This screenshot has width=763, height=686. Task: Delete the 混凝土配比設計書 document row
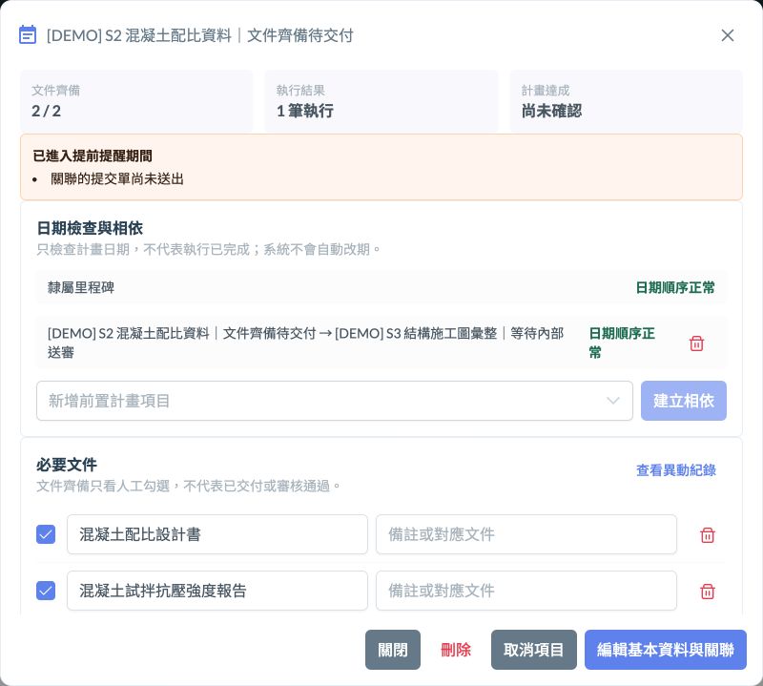point(707,534)
